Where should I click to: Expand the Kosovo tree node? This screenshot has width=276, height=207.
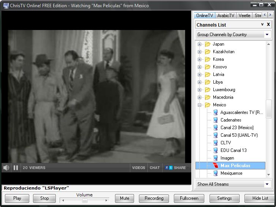coord(199,67)
